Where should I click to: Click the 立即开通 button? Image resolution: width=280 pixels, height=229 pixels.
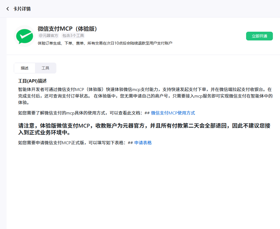click(x=259, y=36)
